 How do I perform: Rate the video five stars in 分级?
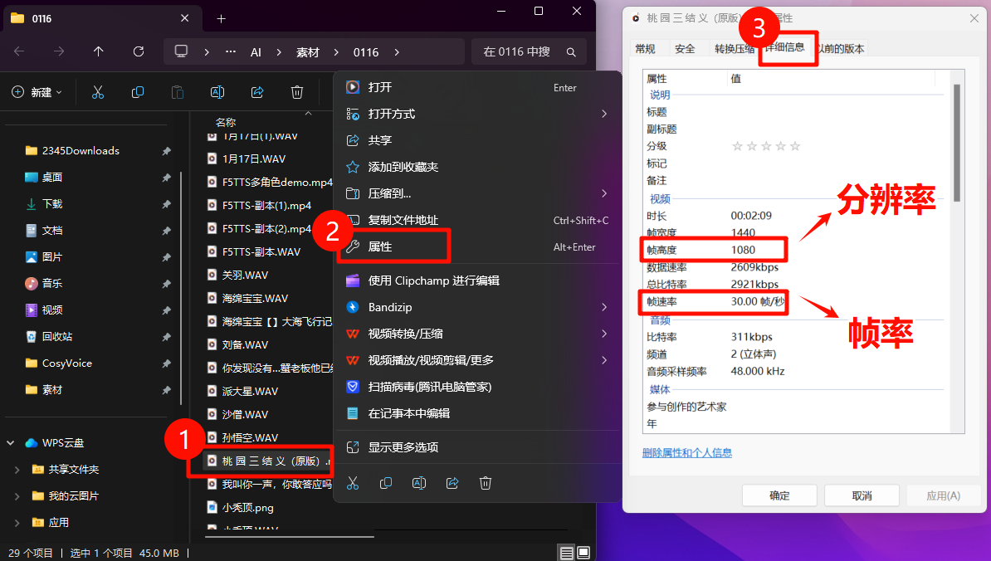pyautogui.click(x=794, y=145)
